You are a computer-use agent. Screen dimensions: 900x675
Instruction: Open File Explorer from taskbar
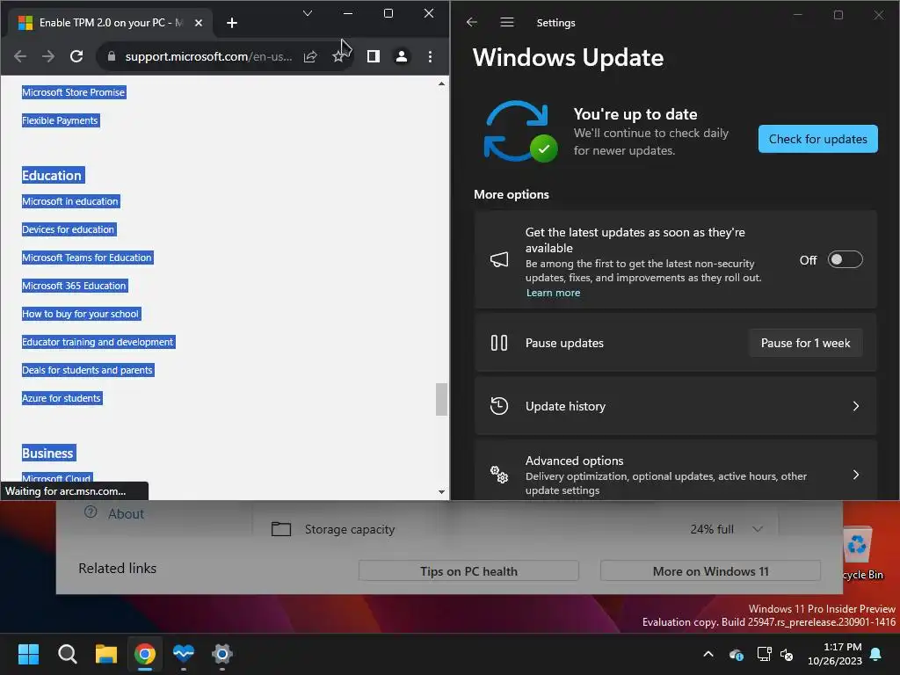pyautogui.click(x=106, y=654)
